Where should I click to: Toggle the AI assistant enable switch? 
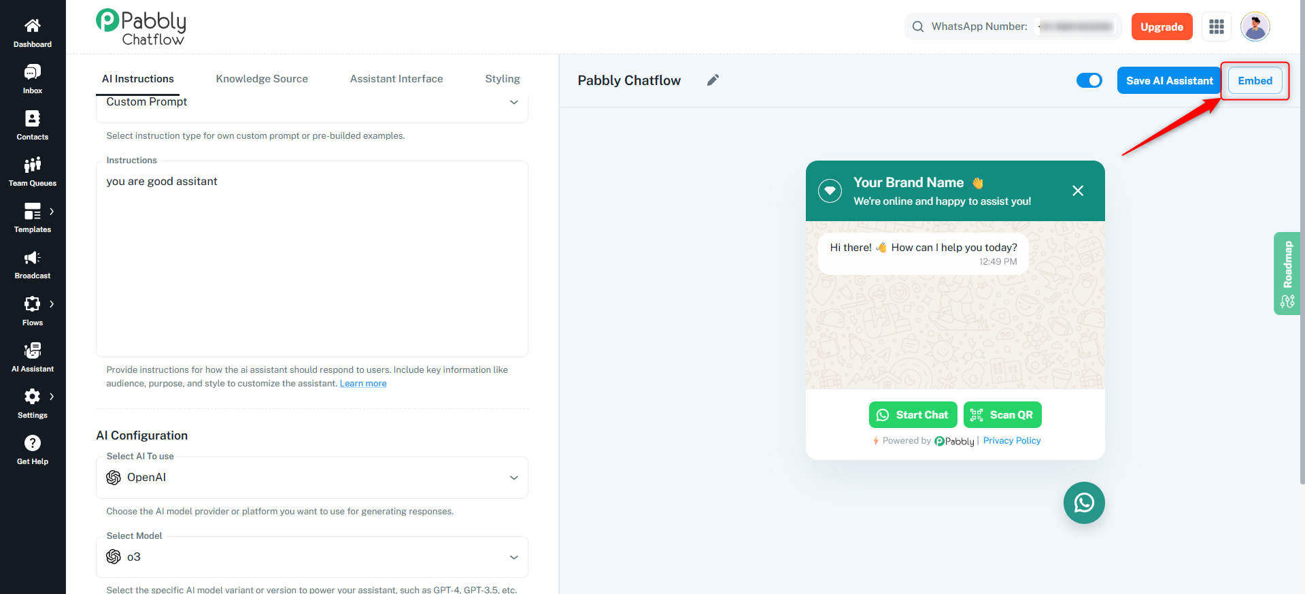[1089, 80]
